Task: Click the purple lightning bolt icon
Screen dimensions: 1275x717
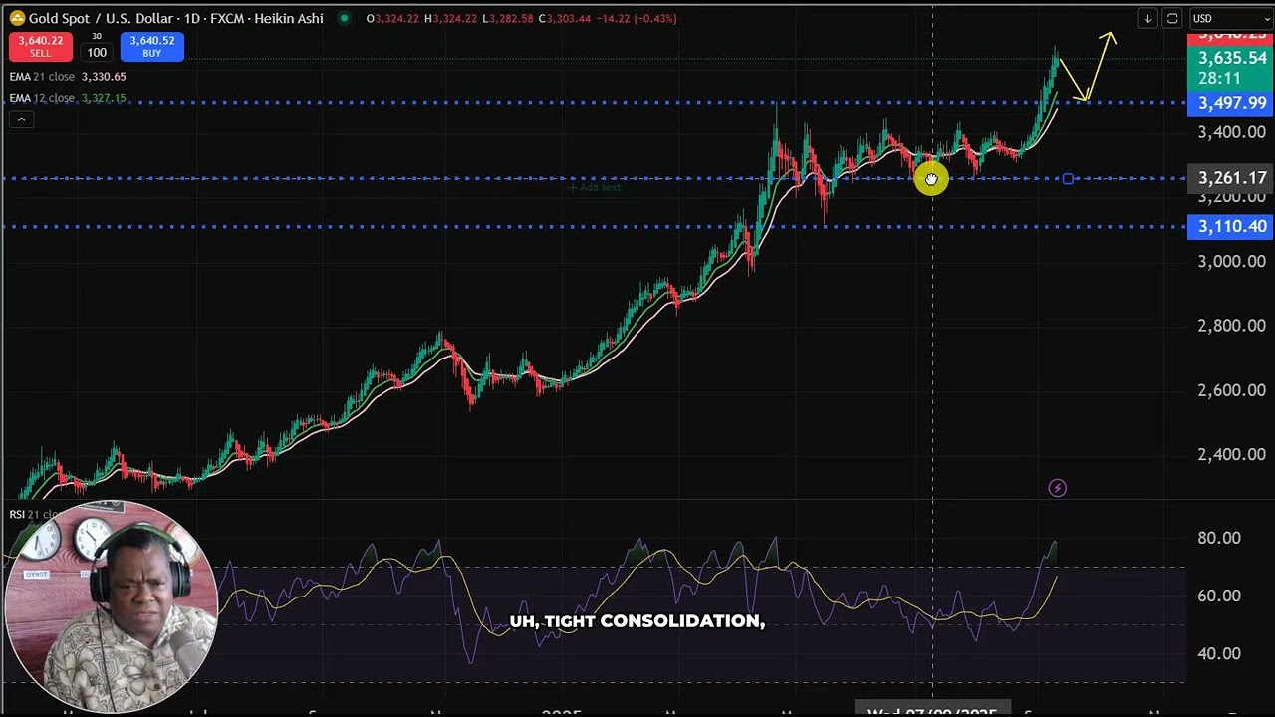Action: coord(1058,488)
